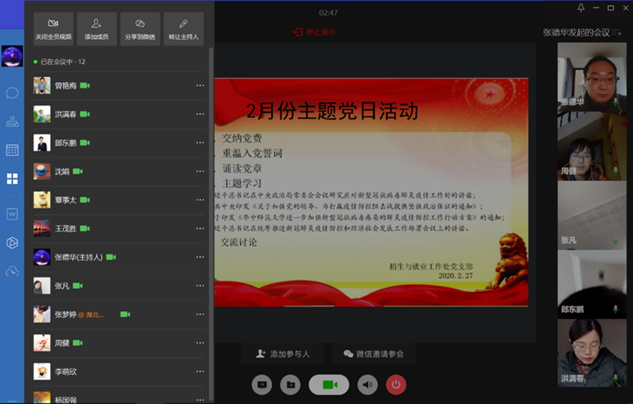The image size is (633, 404).
Task: Click the 微信邀请参会 button
Action: point(372,354)
